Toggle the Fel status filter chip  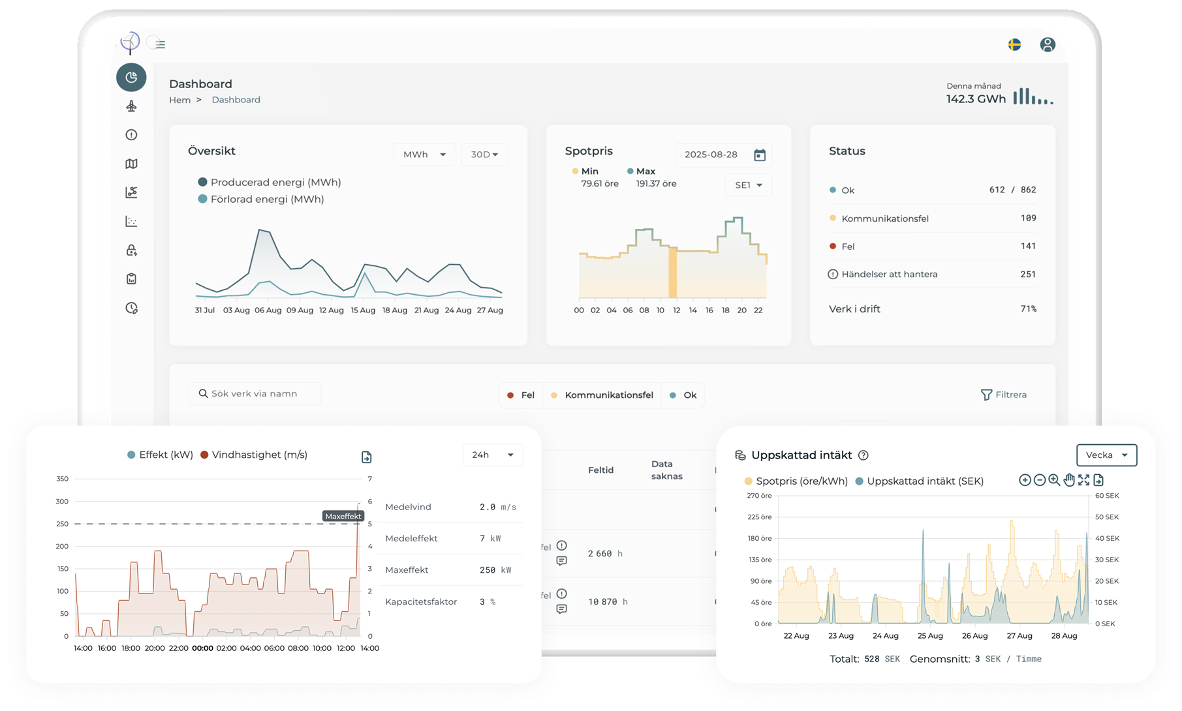click(x=521, y=395)
